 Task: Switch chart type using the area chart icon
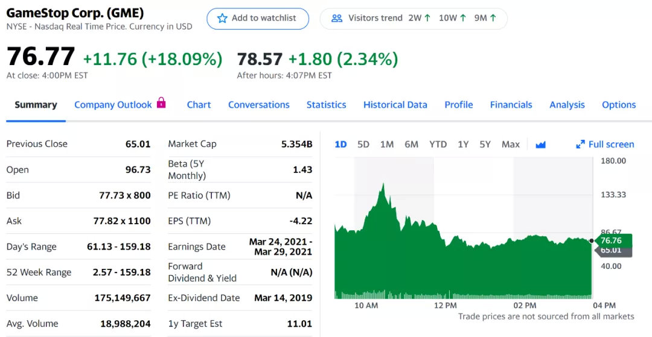click(540, 145)
